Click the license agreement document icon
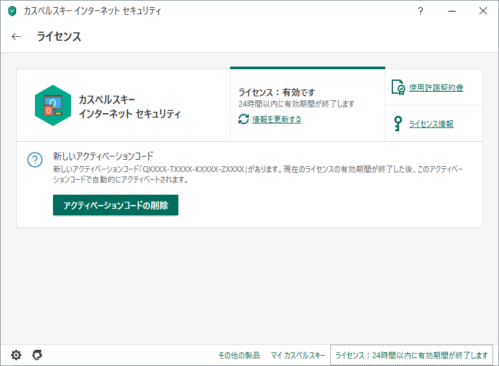Screen dimensions: 499x366 point(398,87)
